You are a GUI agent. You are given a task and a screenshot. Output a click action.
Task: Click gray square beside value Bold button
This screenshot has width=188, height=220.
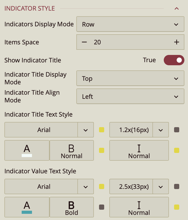pyautogui.click(x=102, y=207)
